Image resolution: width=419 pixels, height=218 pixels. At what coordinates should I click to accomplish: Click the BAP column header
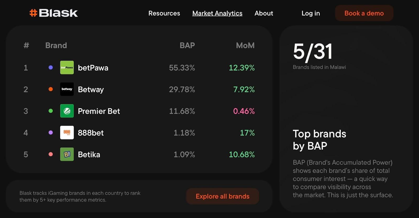point(187,45)
